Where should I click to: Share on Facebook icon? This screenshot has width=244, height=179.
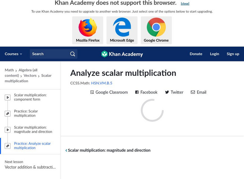click(x=137, y=92)
